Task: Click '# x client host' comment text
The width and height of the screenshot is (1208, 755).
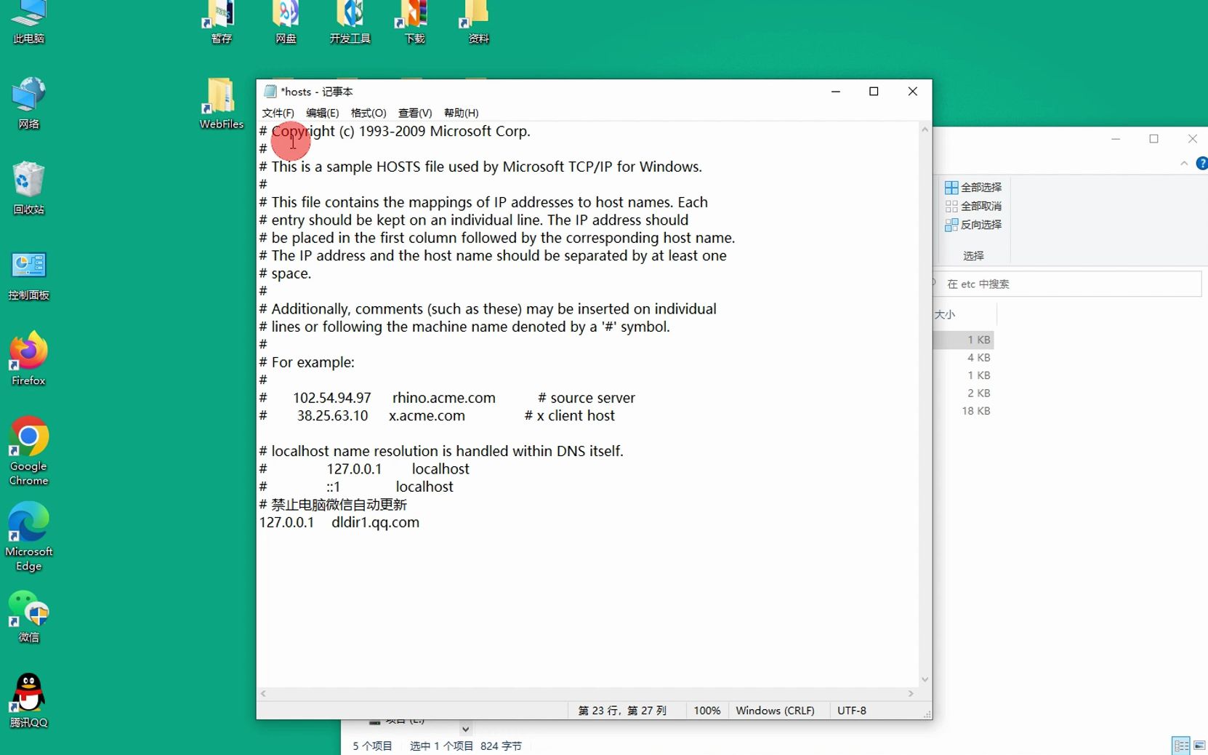Action: pos(570,416)
